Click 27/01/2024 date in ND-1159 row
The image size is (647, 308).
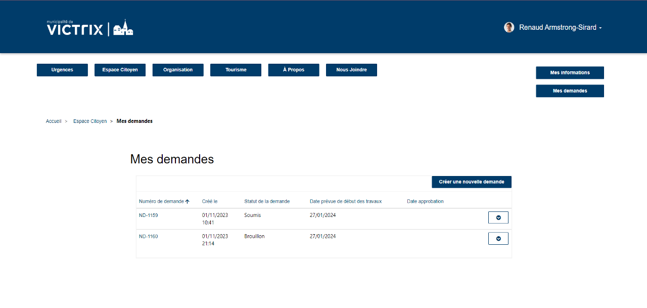coord(323,215)
